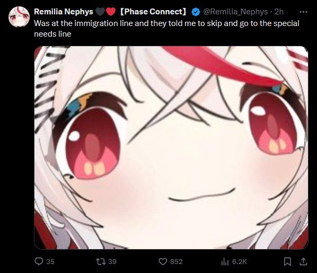
Task: Open the view analytics bar chart icon
Action: pos(225,261)
